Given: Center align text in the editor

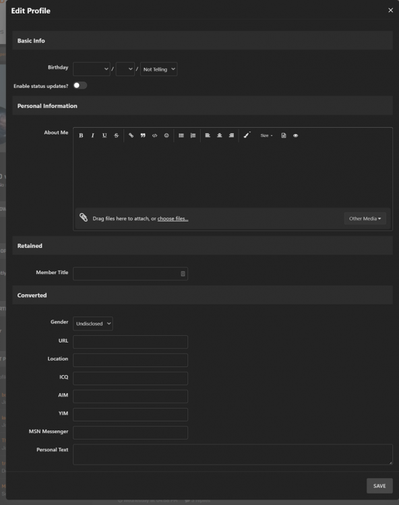Looking at the screenshot, I should [220, 135].
